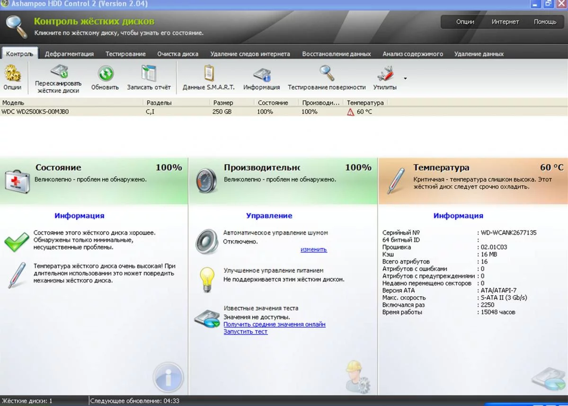The height and width of the screenshot is (406, 568).
Task: Click the C,I partitions cell
Action: point(150,112)
